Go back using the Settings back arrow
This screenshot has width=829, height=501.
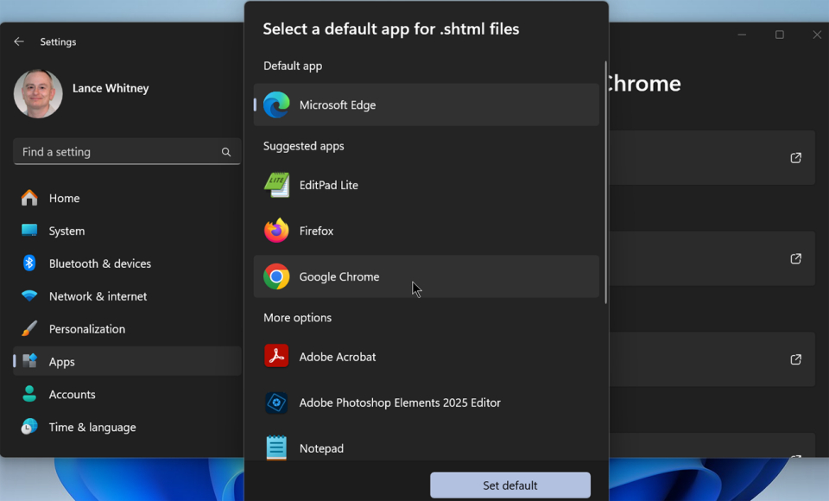(19, 41)
